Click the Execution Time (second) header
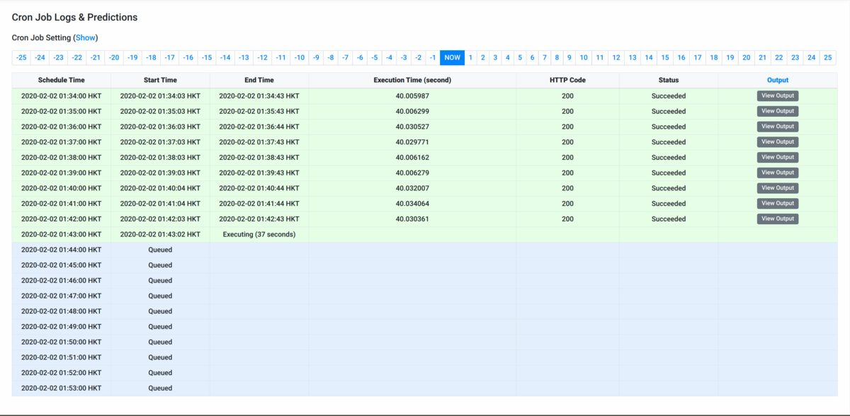 click(412, 81)
